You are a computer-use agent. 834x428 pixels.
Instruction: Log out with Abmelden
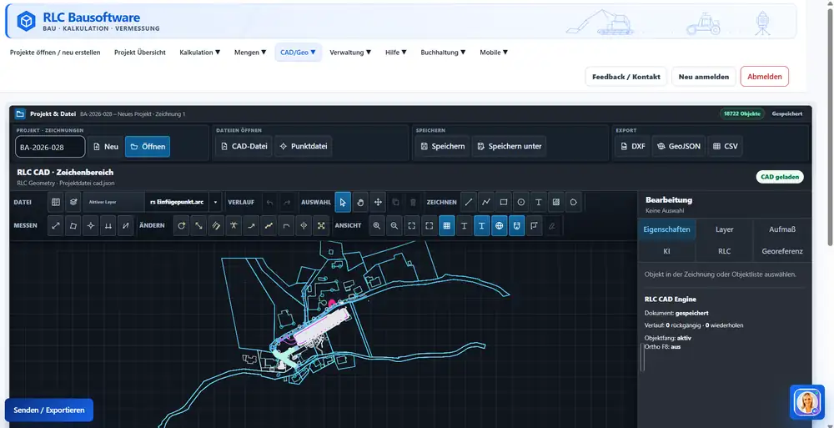[764, 77]
